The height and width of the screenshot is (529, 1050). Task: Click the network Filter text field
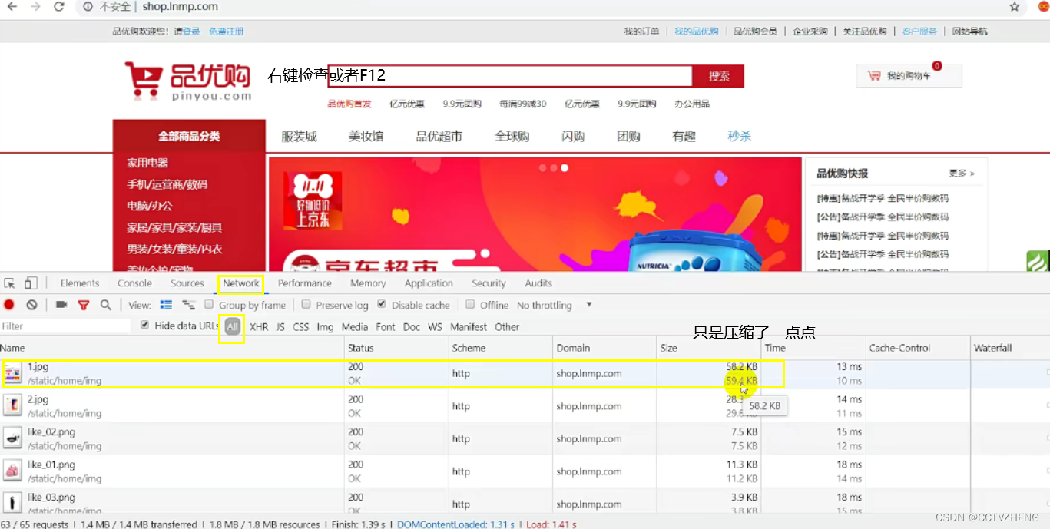click(x=66, y=326)
